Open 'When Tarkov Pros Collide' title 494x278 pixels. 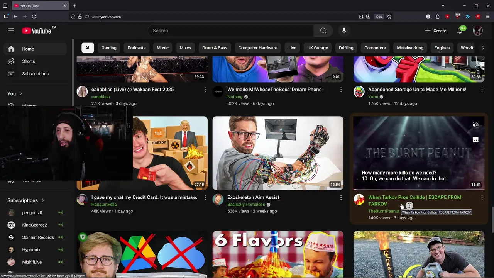[415, 200]
